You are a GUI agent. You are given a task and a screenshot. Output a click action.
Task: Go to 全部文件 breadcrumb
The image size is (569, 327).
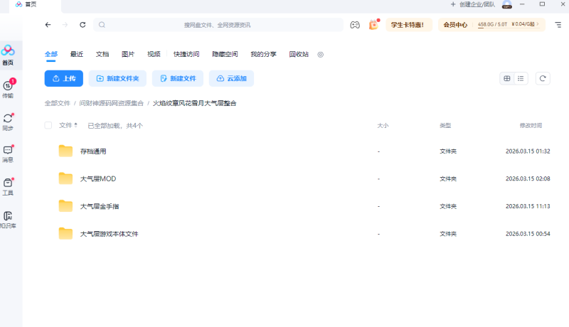click(58, 103)
